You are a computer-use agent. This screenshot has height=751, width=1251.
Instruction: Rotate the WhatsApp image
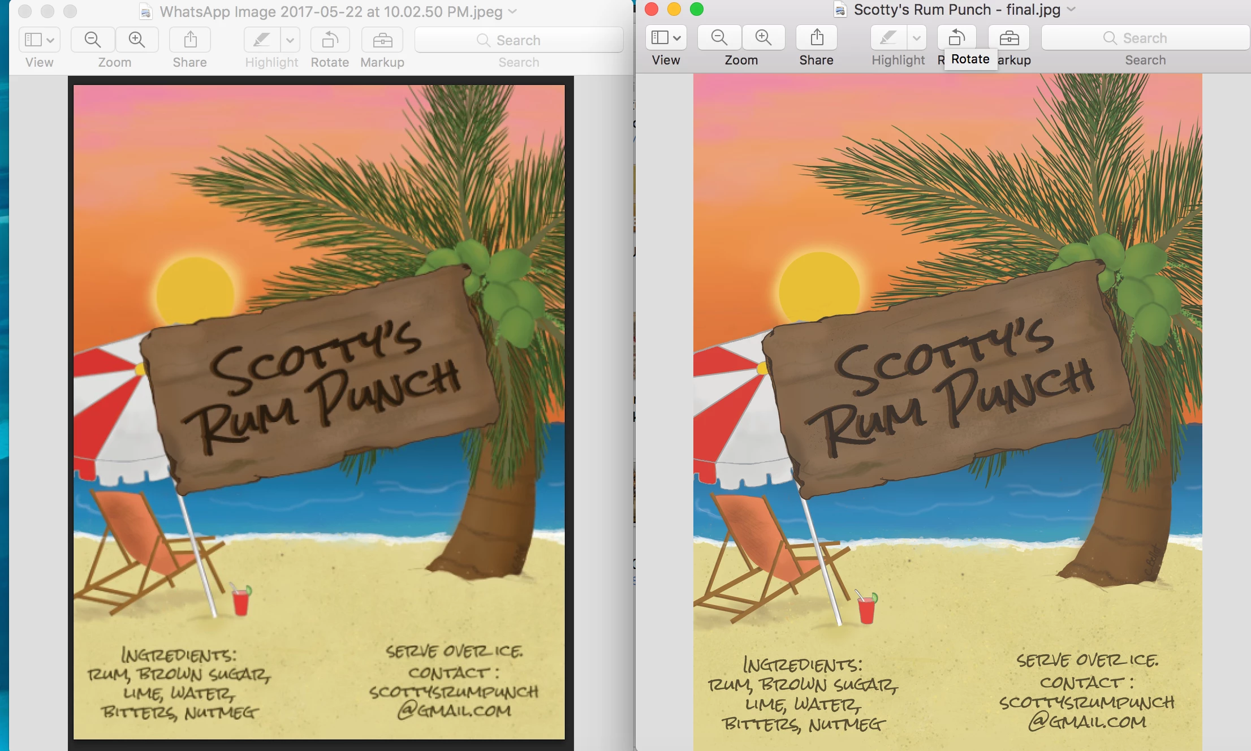point(330,40)
